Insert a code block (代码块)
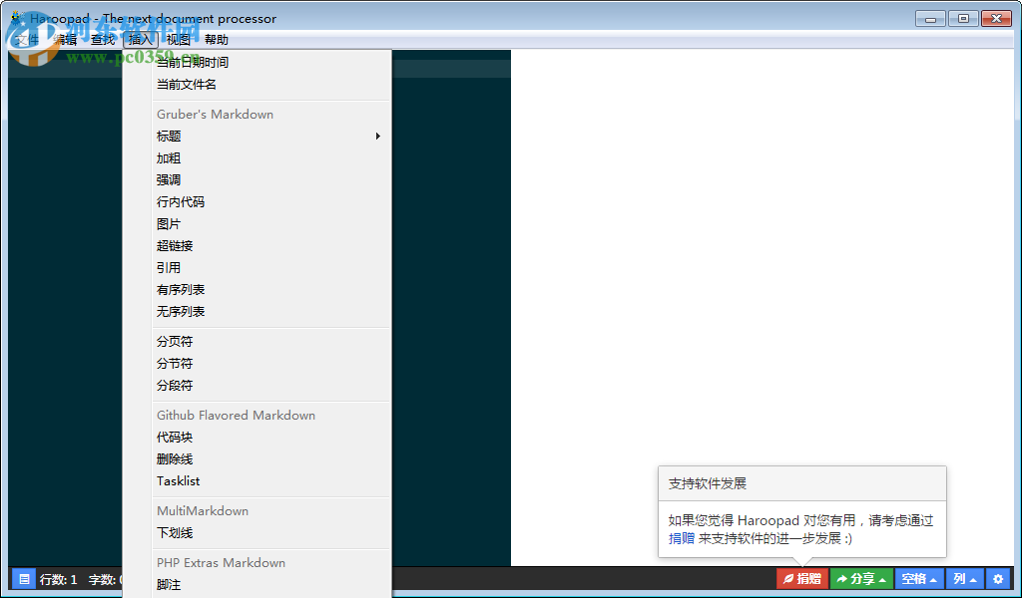1022x598 pixels. point(172,437)
